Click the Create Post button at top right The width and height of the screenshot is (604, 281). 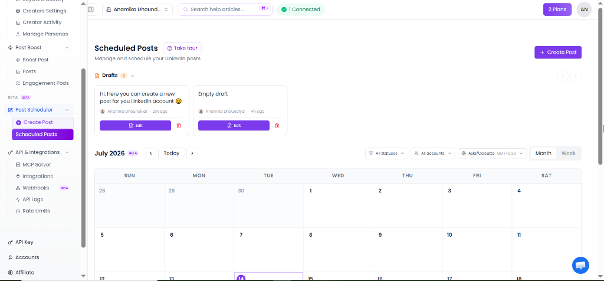558,53
